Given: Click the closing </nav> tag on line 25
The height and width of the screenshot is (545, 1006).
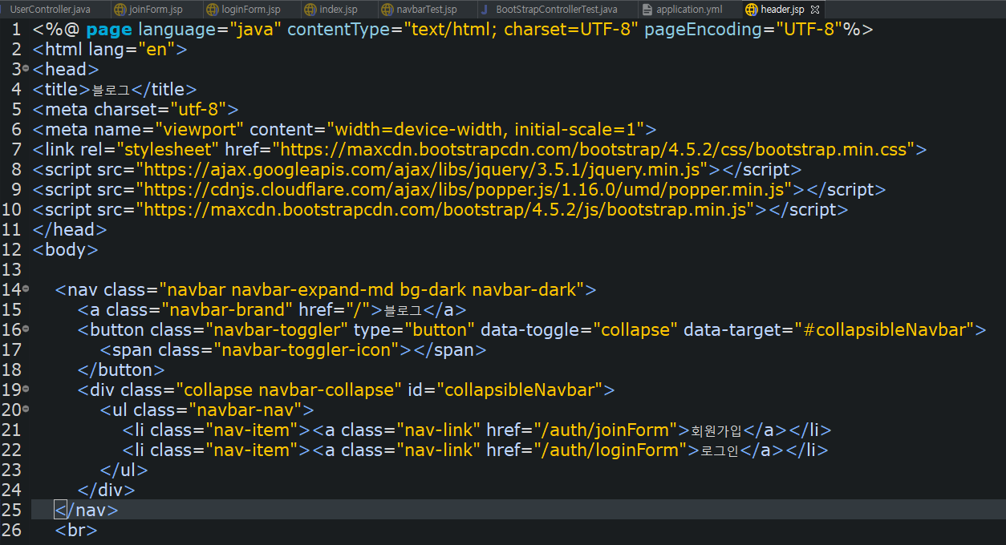Looking at the screenshot, I should (x=87, y=511).
